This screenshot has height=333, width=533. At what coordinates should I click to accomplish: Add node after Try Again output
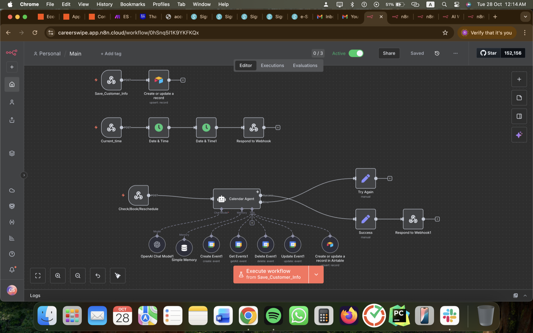pos(390,178)
